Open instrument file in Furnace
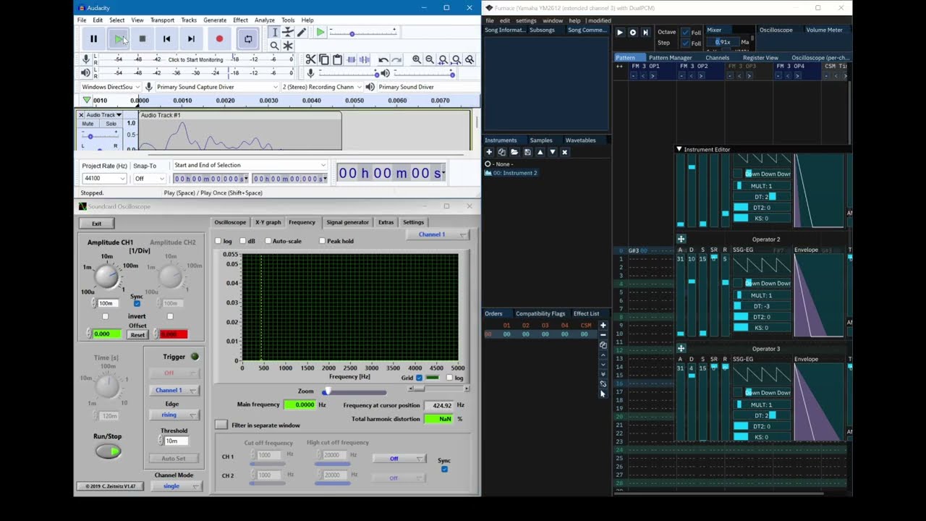Screen dimensions: 926x521 (x=514, y=152)
